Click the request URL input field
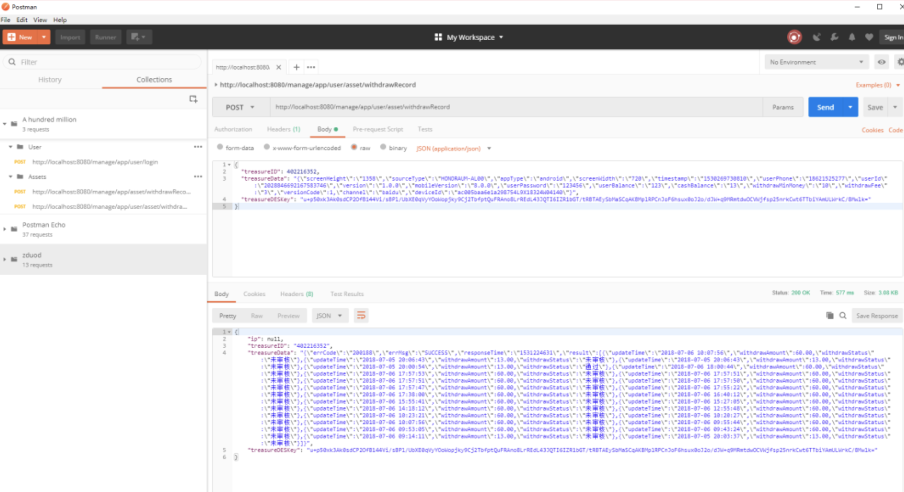 [517, 107]
